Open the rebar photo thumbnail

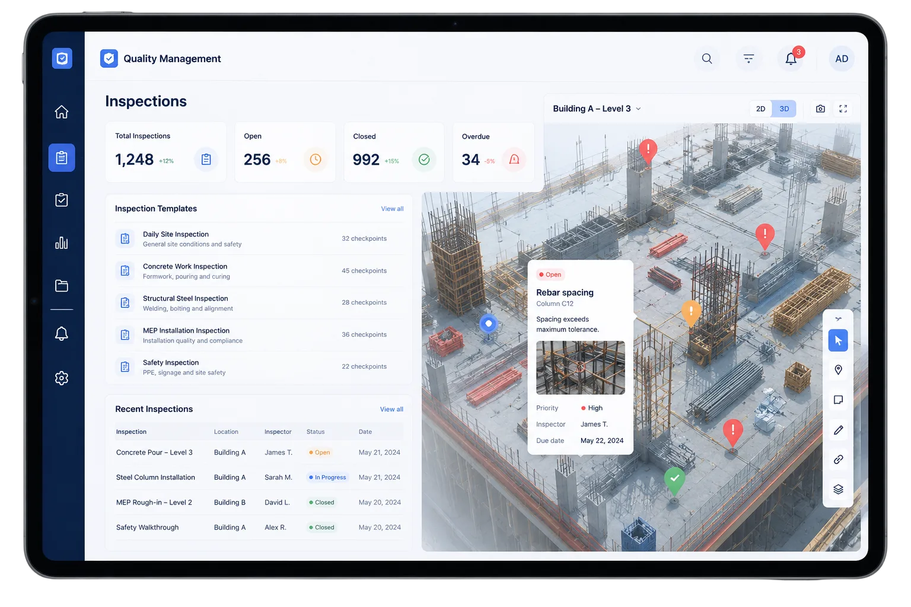pos(580,368)
